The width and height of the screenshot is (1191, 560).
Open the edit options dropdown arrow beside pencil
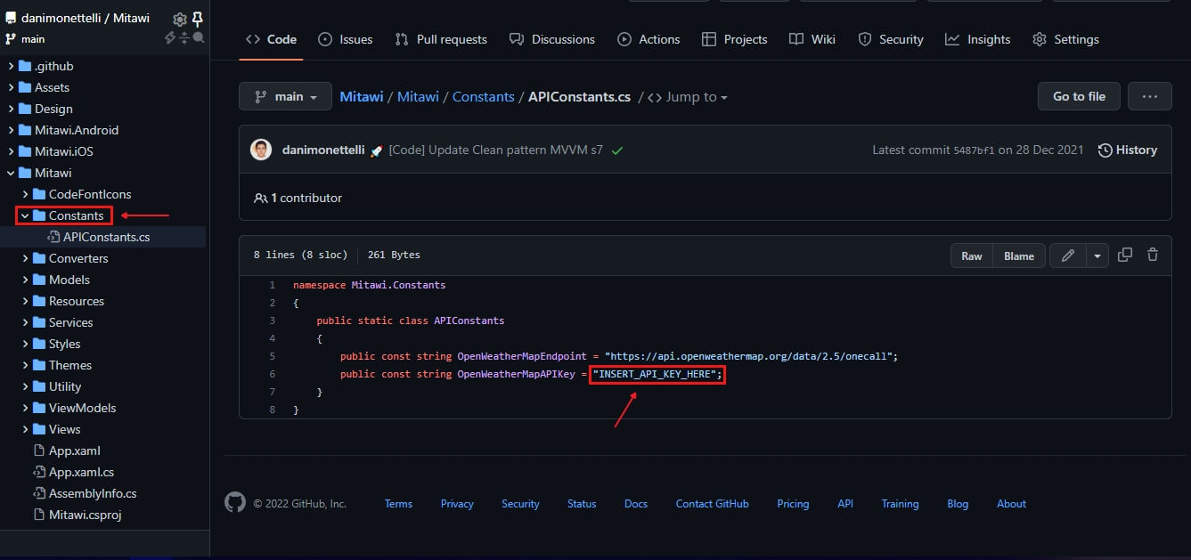pyautogui.click(x=1097, y=256)
